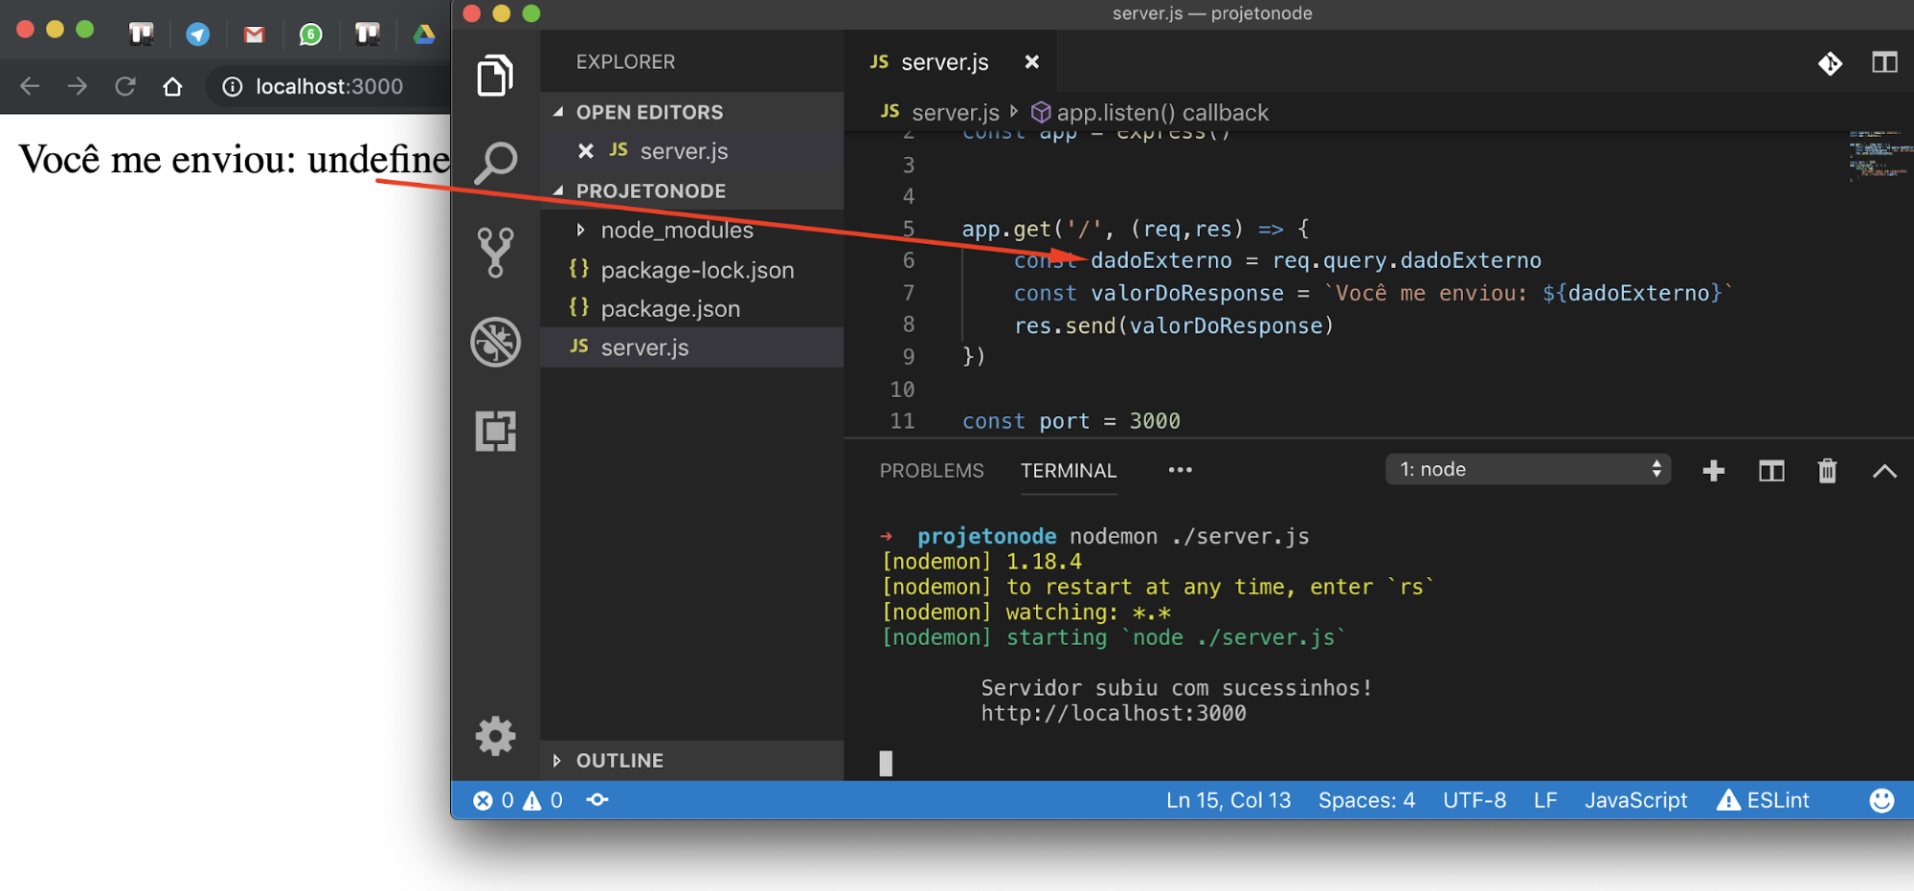Click the 3000 port value on line 11
Viewport: 1914px width, 891px height.
tap(1155, 421)
